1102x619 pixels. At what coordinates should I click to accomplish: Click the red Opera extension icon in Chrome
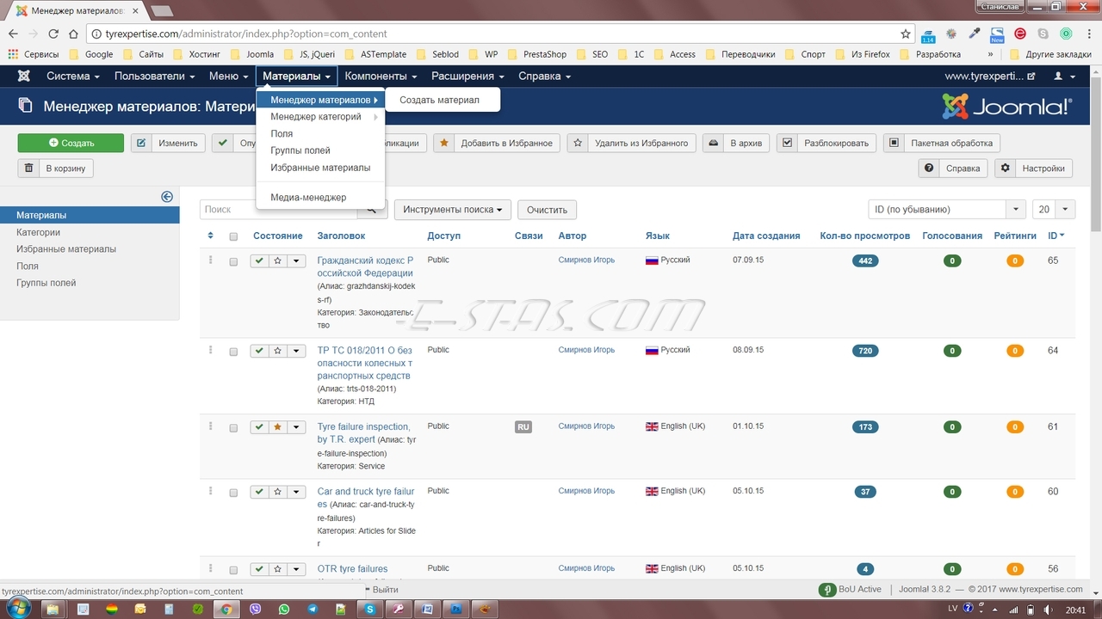tap(1020, 34)
